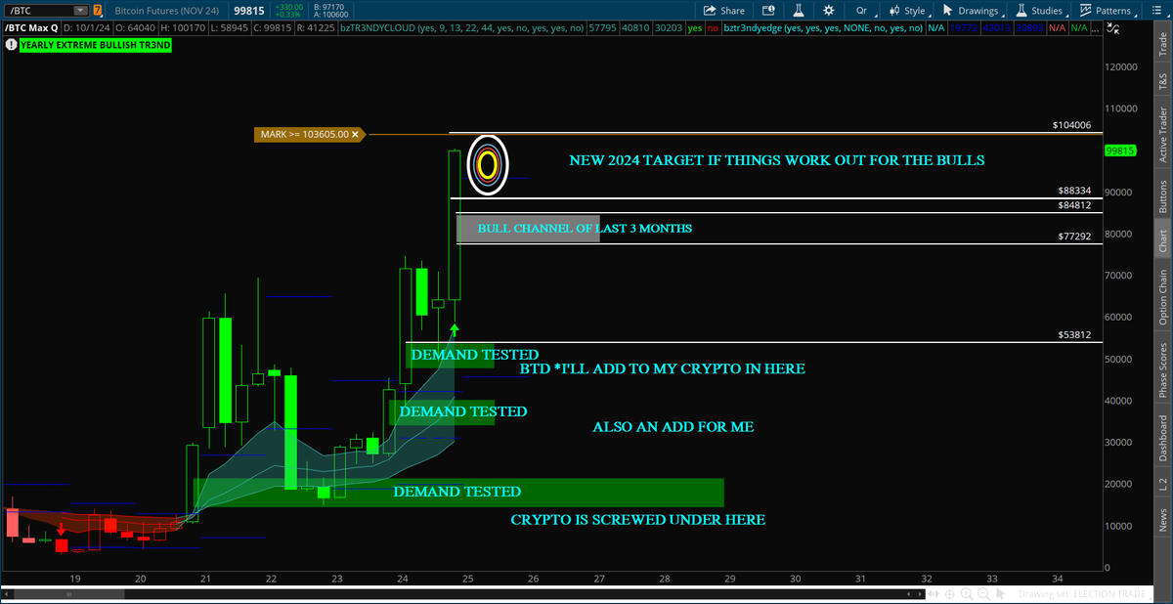Click the alert book icon beside Share

click(768, 11)
